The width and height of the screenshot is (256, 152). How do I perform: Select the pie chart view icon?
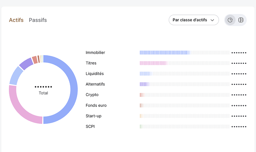pos(230,20)
